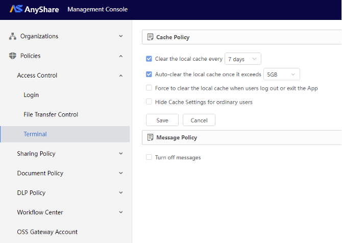Click the Cache Policy heading text
Viewport: 342px width, 243px height.
[173, 37]
